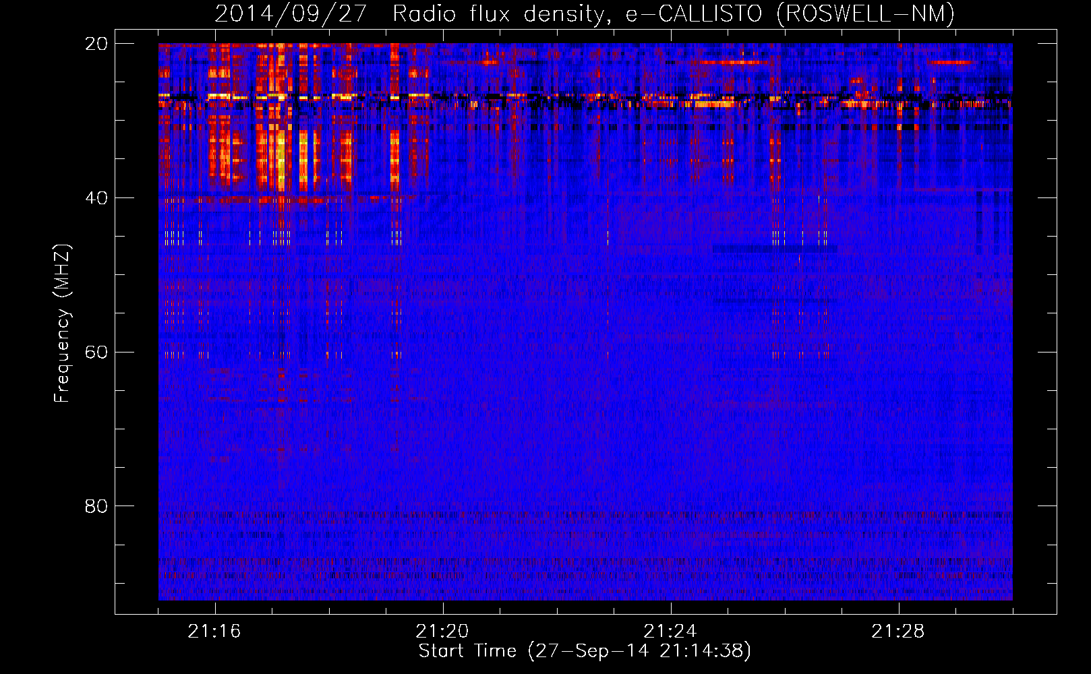Click the 'Start Time (27-Sep-14 21:14:38)' label
The width and height of the screenshot is (1091, 674).
(x=585, y=651)
